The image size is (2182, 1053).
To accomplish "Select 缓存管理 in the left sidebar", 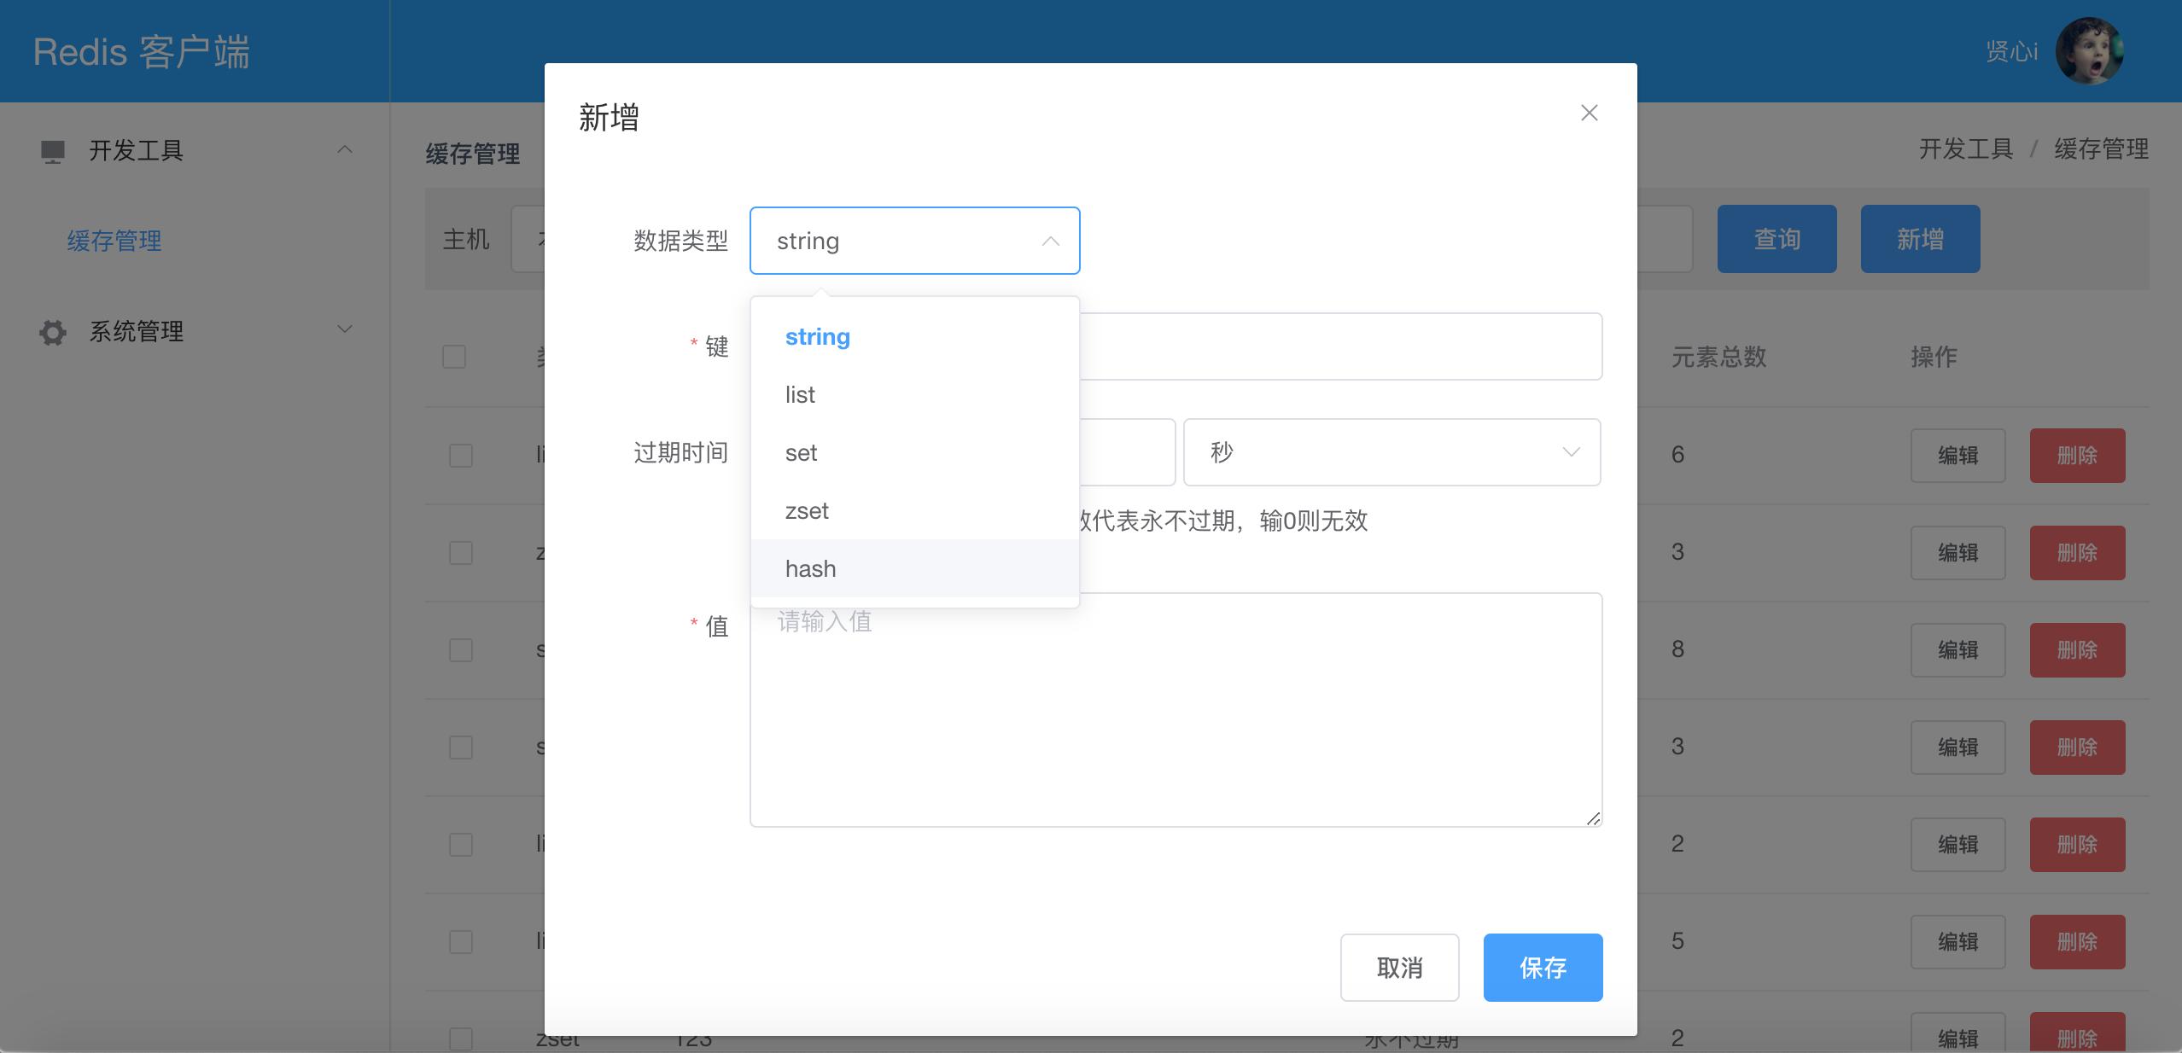I will [x=114, y=241].
